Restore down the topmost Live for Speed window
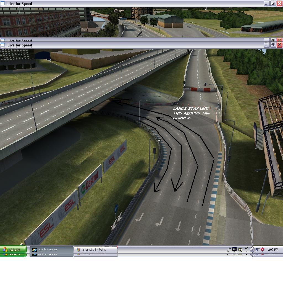Screen dimensions: 283x283 pyautogui.click(x=273, y=4)
